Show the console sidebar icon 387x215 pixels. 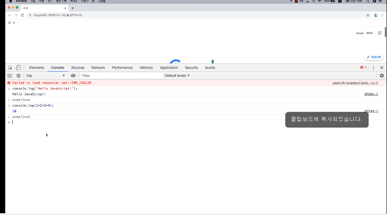(10, 76)
